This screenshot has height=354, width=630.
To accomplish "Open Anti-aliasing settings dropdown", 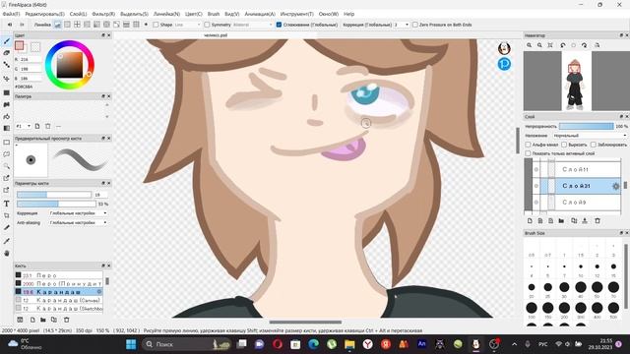I will pos(78,222).
